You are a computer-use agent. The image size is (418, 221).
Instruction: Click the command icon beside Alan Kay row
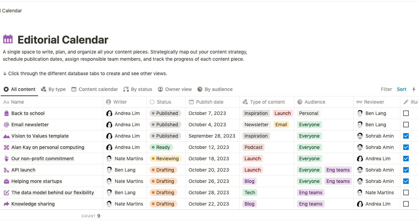(x=6, y=147)
